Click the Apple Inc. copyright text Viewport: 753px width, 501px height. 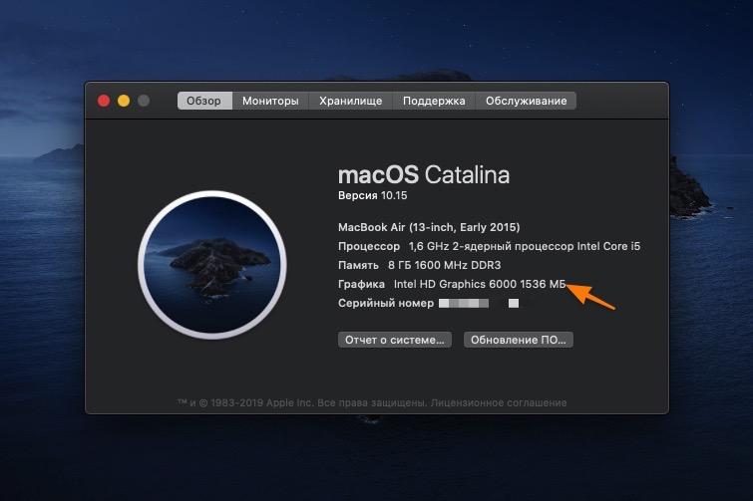pos(301,402)
